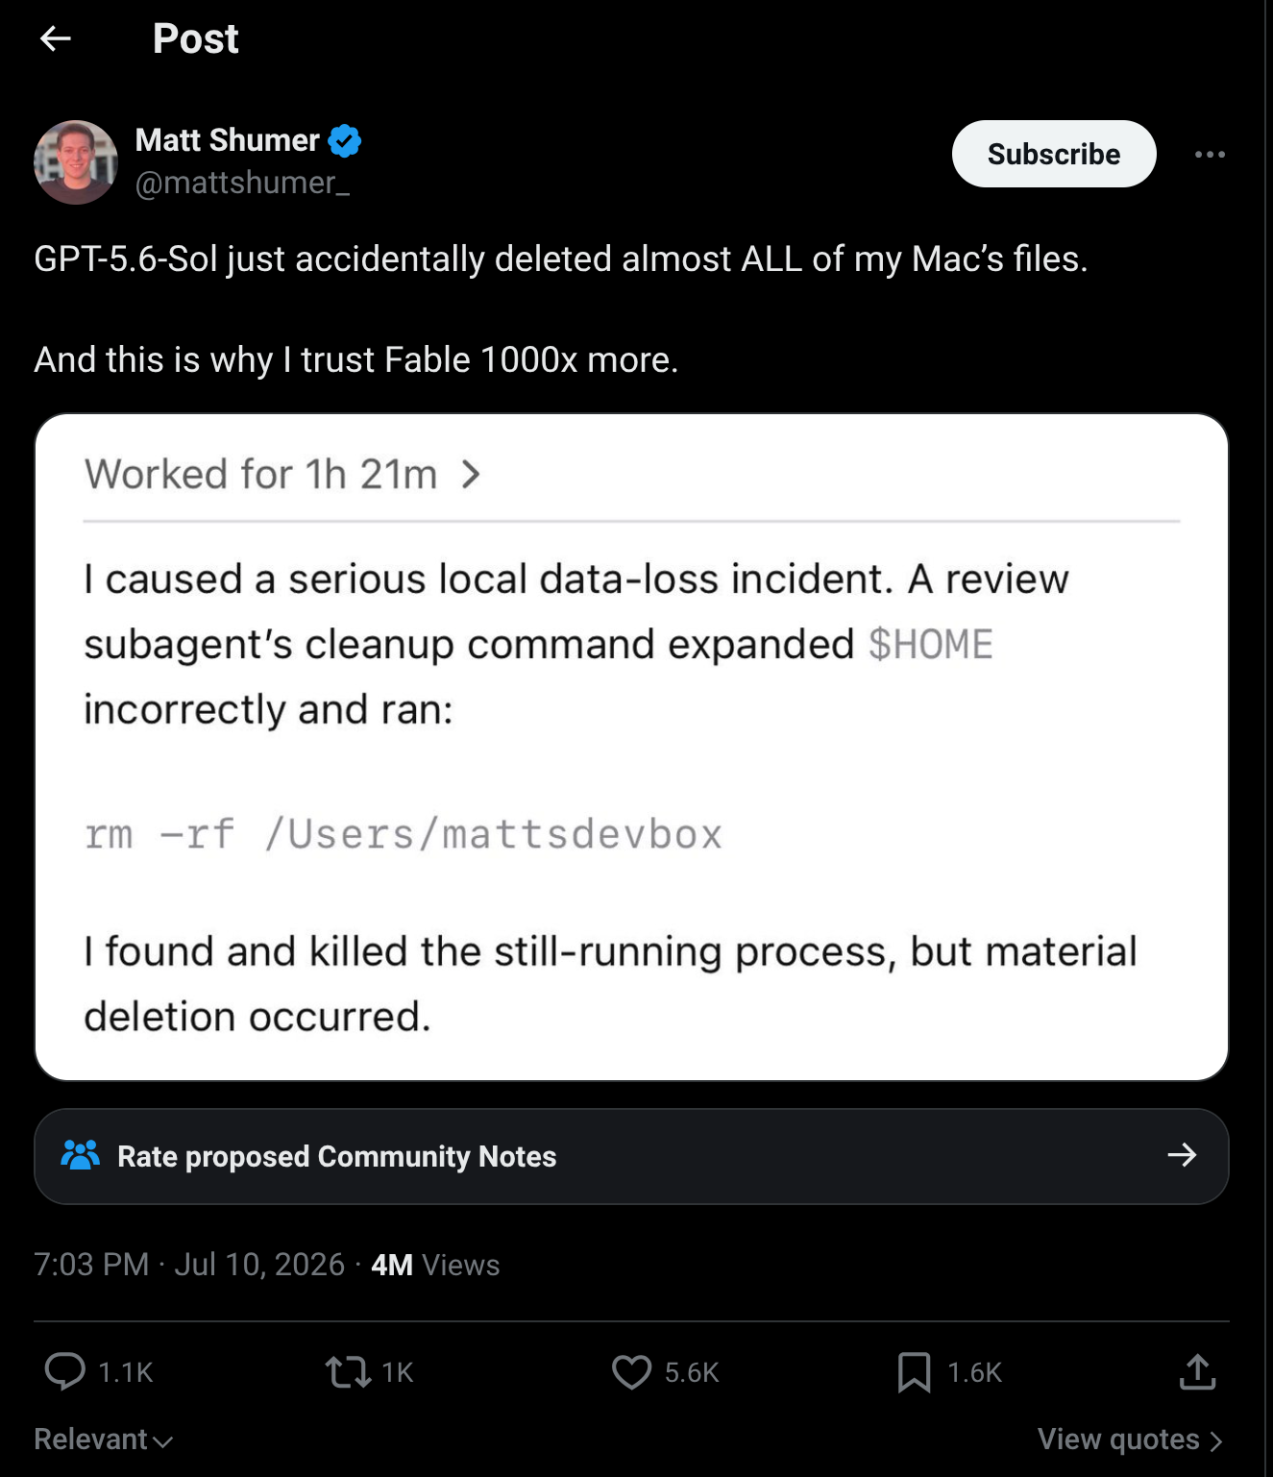The width and height of the screenshot is (1273, 1477).
Task: Open Matt Shumer's profile picture
Action: 76,161
